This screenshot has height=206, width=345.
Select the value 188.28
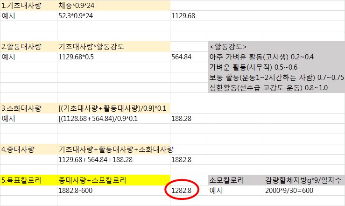[x=189, y=119]
